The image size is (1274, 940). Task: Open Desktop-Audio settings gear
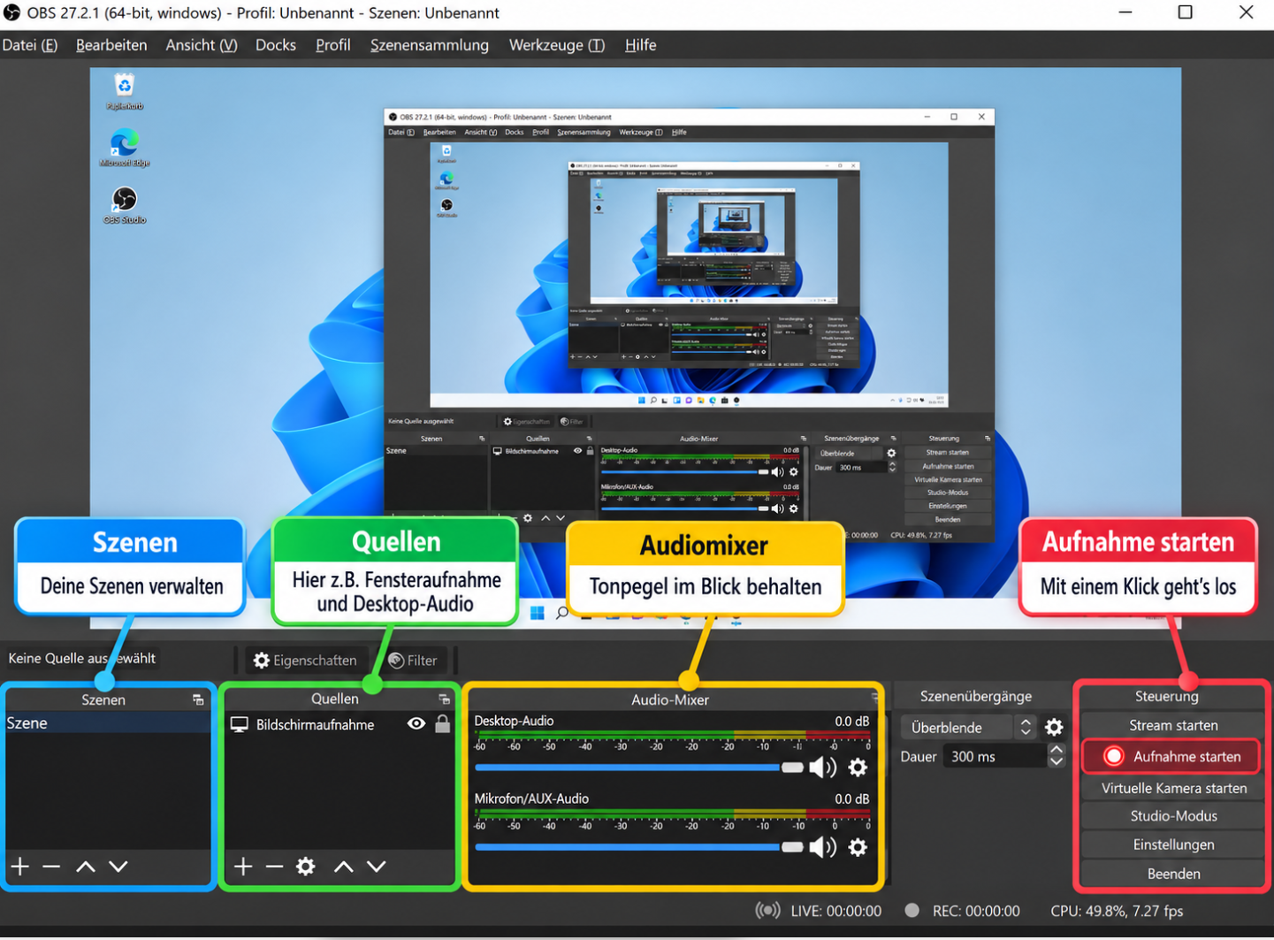click(858, 768)
